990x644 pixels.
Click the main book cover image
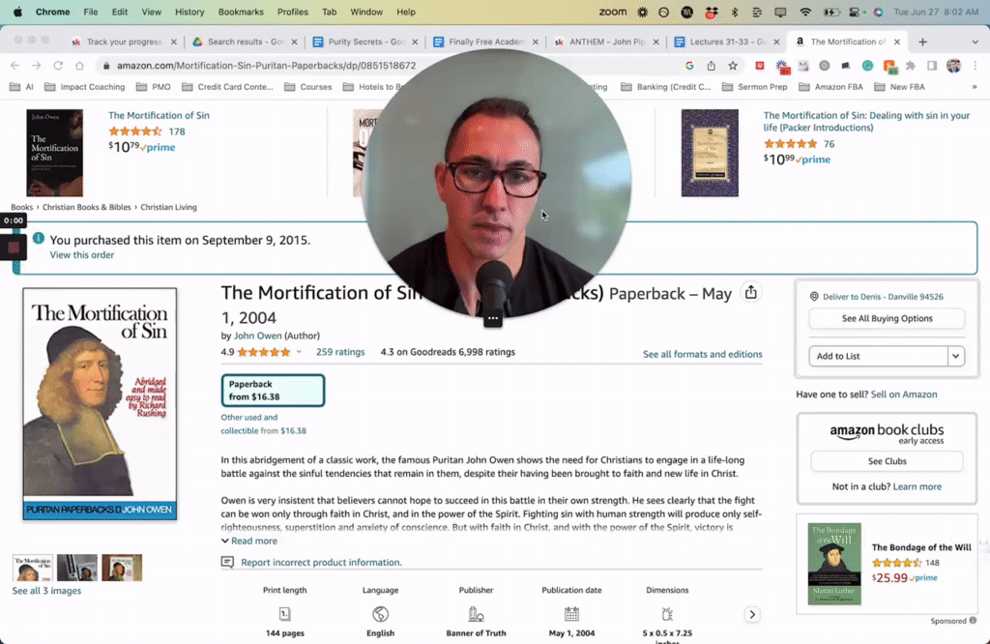(x=100, y=404)
